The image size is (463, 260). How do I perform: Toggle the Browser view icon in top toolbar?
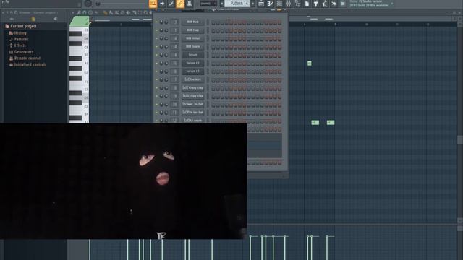297,4
